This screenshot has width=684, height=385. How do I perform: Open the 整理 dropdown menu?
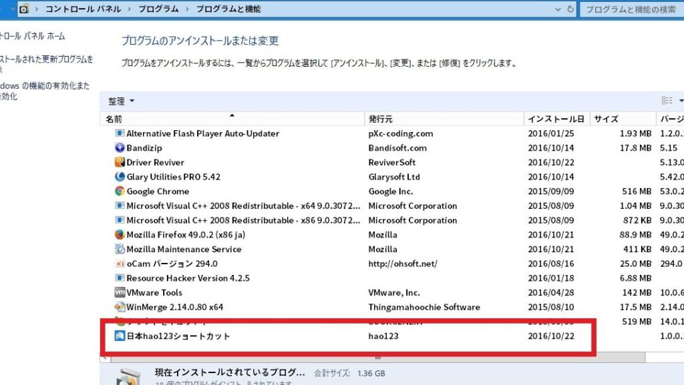pos(122,101)
